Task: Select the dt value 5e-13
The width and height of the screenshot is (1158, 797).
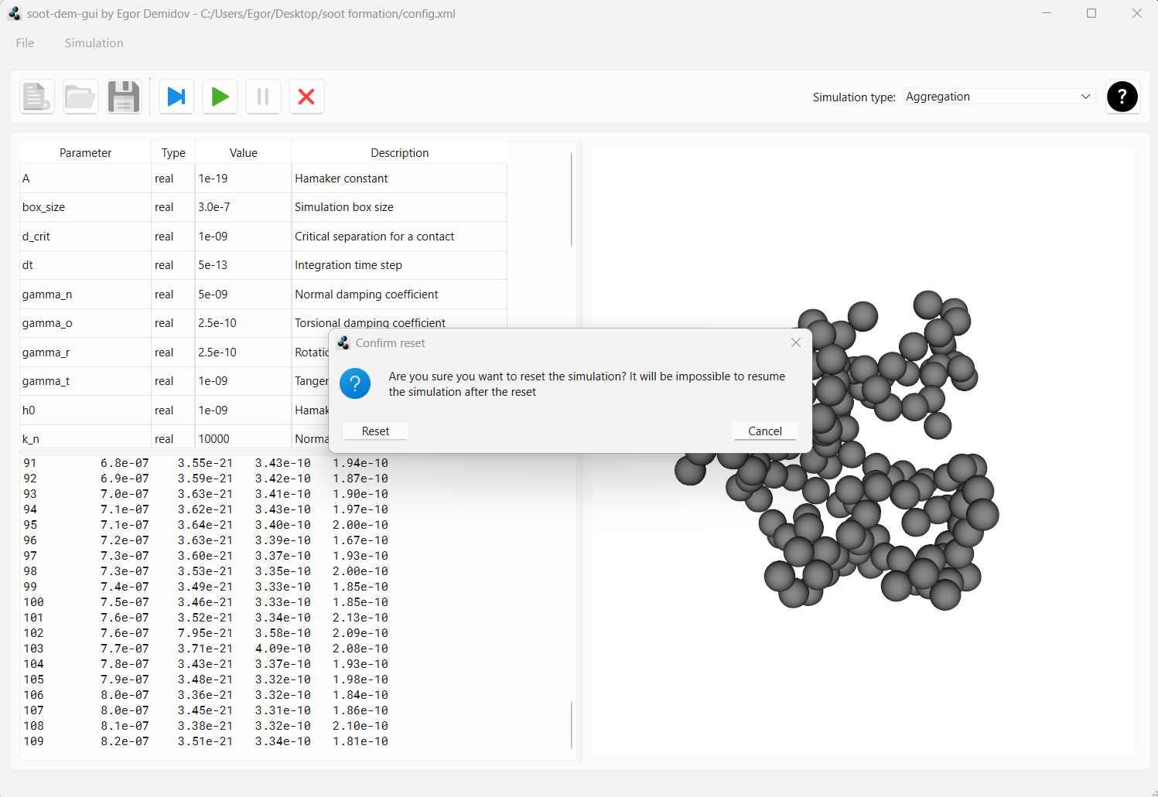Action: (243, 265)
